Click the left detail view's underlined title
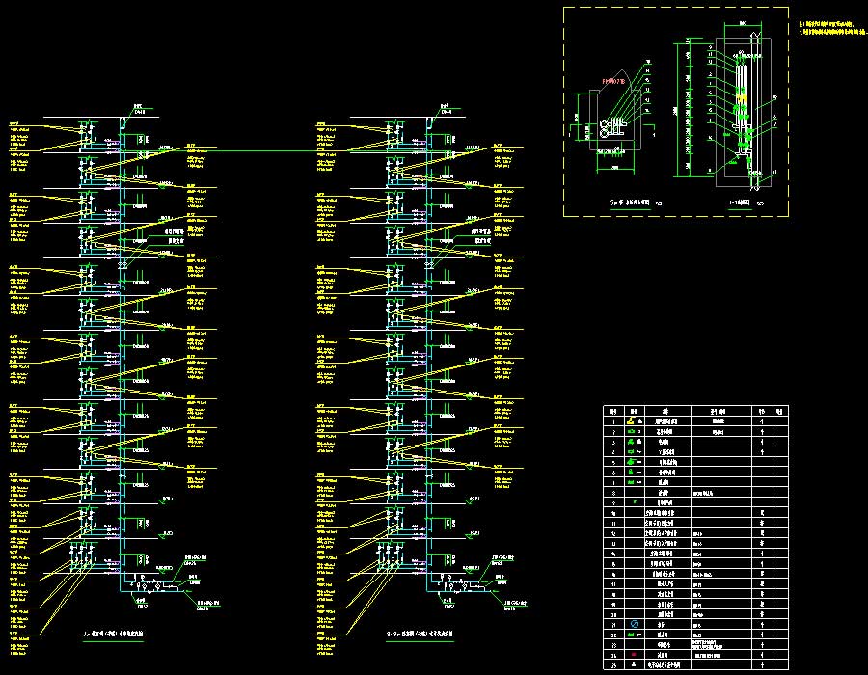 pos(630,203)
